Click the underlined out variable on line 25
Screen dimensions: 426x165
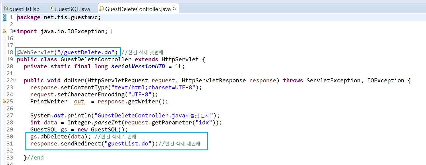pyautogui.click(x=79, y=102)
